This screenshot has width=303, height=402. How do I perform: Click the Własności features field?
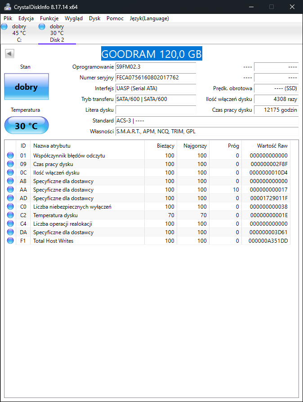pos(207,131)
